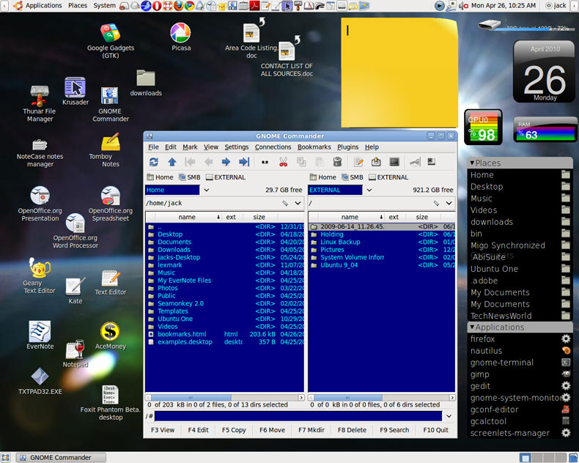The image size is (579, 463).
Task: Open the Connections menu
Action: [273, 147]
